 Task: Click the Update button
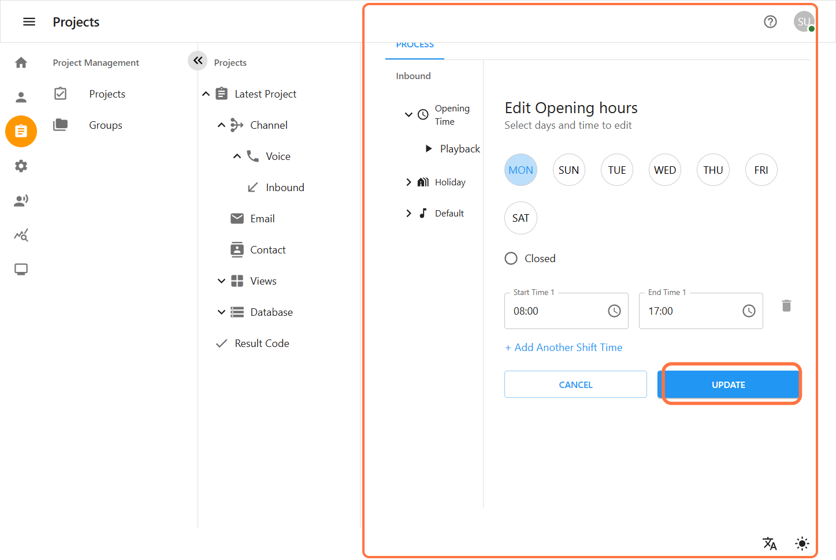[x=728, y=384]
